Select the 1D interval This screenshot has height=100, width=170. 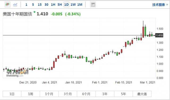point(66,5)
